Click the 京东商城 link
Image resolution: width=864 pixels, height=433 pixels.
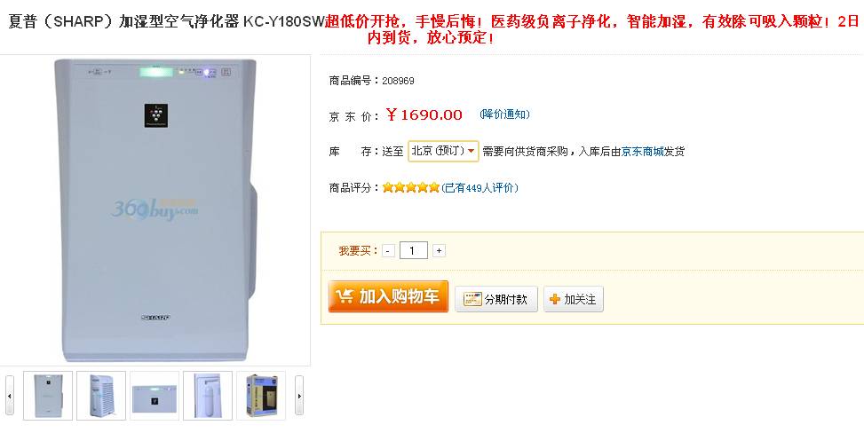pos(643,152)
